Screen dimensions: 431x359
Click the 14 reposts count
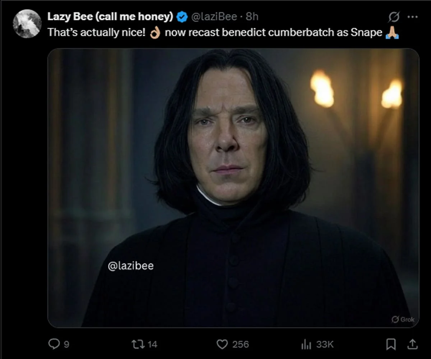pyautogui.click(x=152, y=344)
